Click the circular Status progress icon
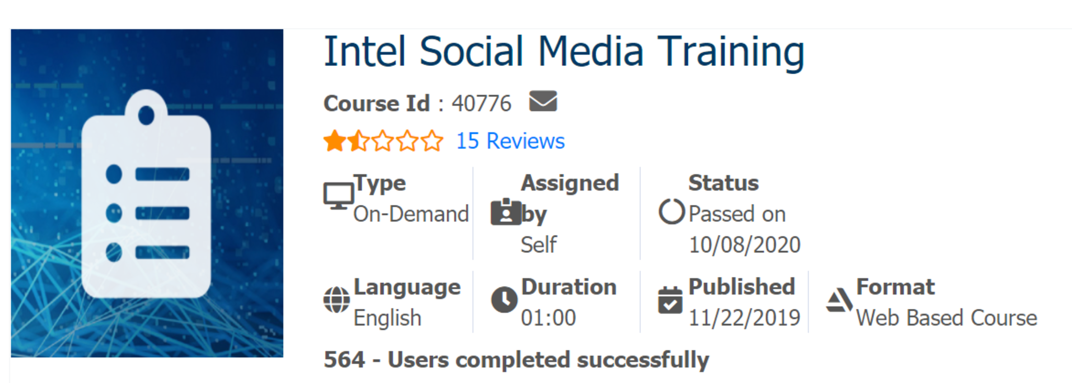Image resolution: width=1072 pixels, height=383 pixels. point(672,212)
